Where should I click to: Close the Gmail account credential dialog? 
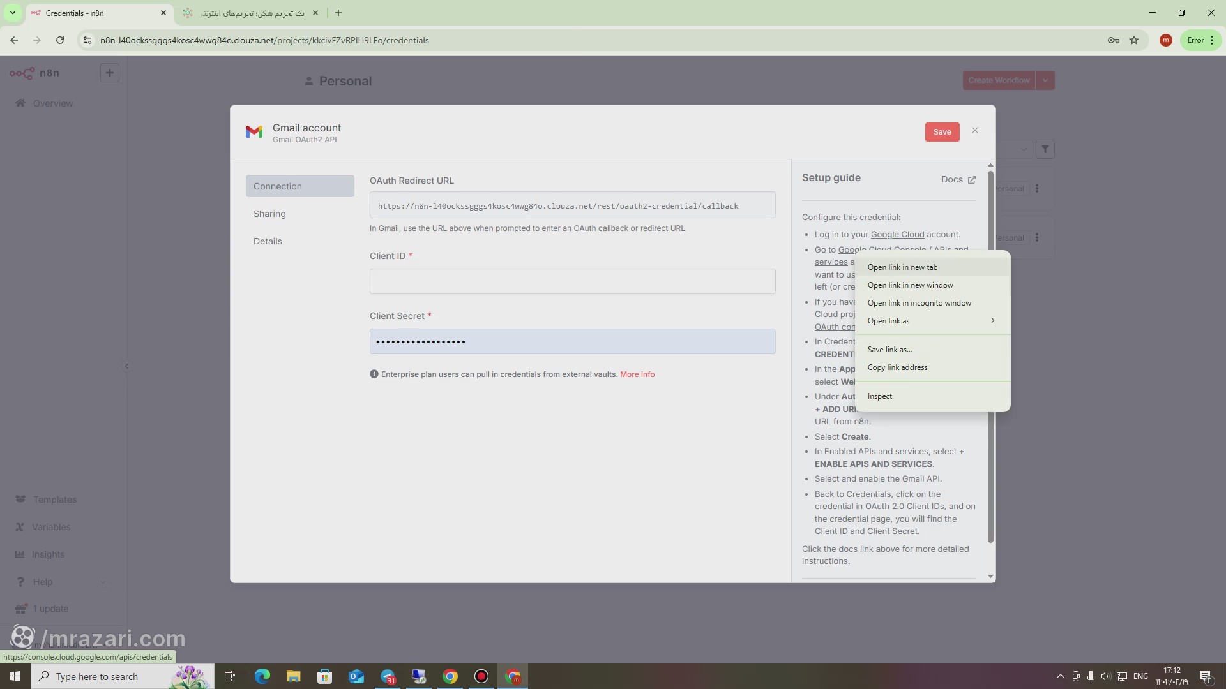[x=974, y=131]
